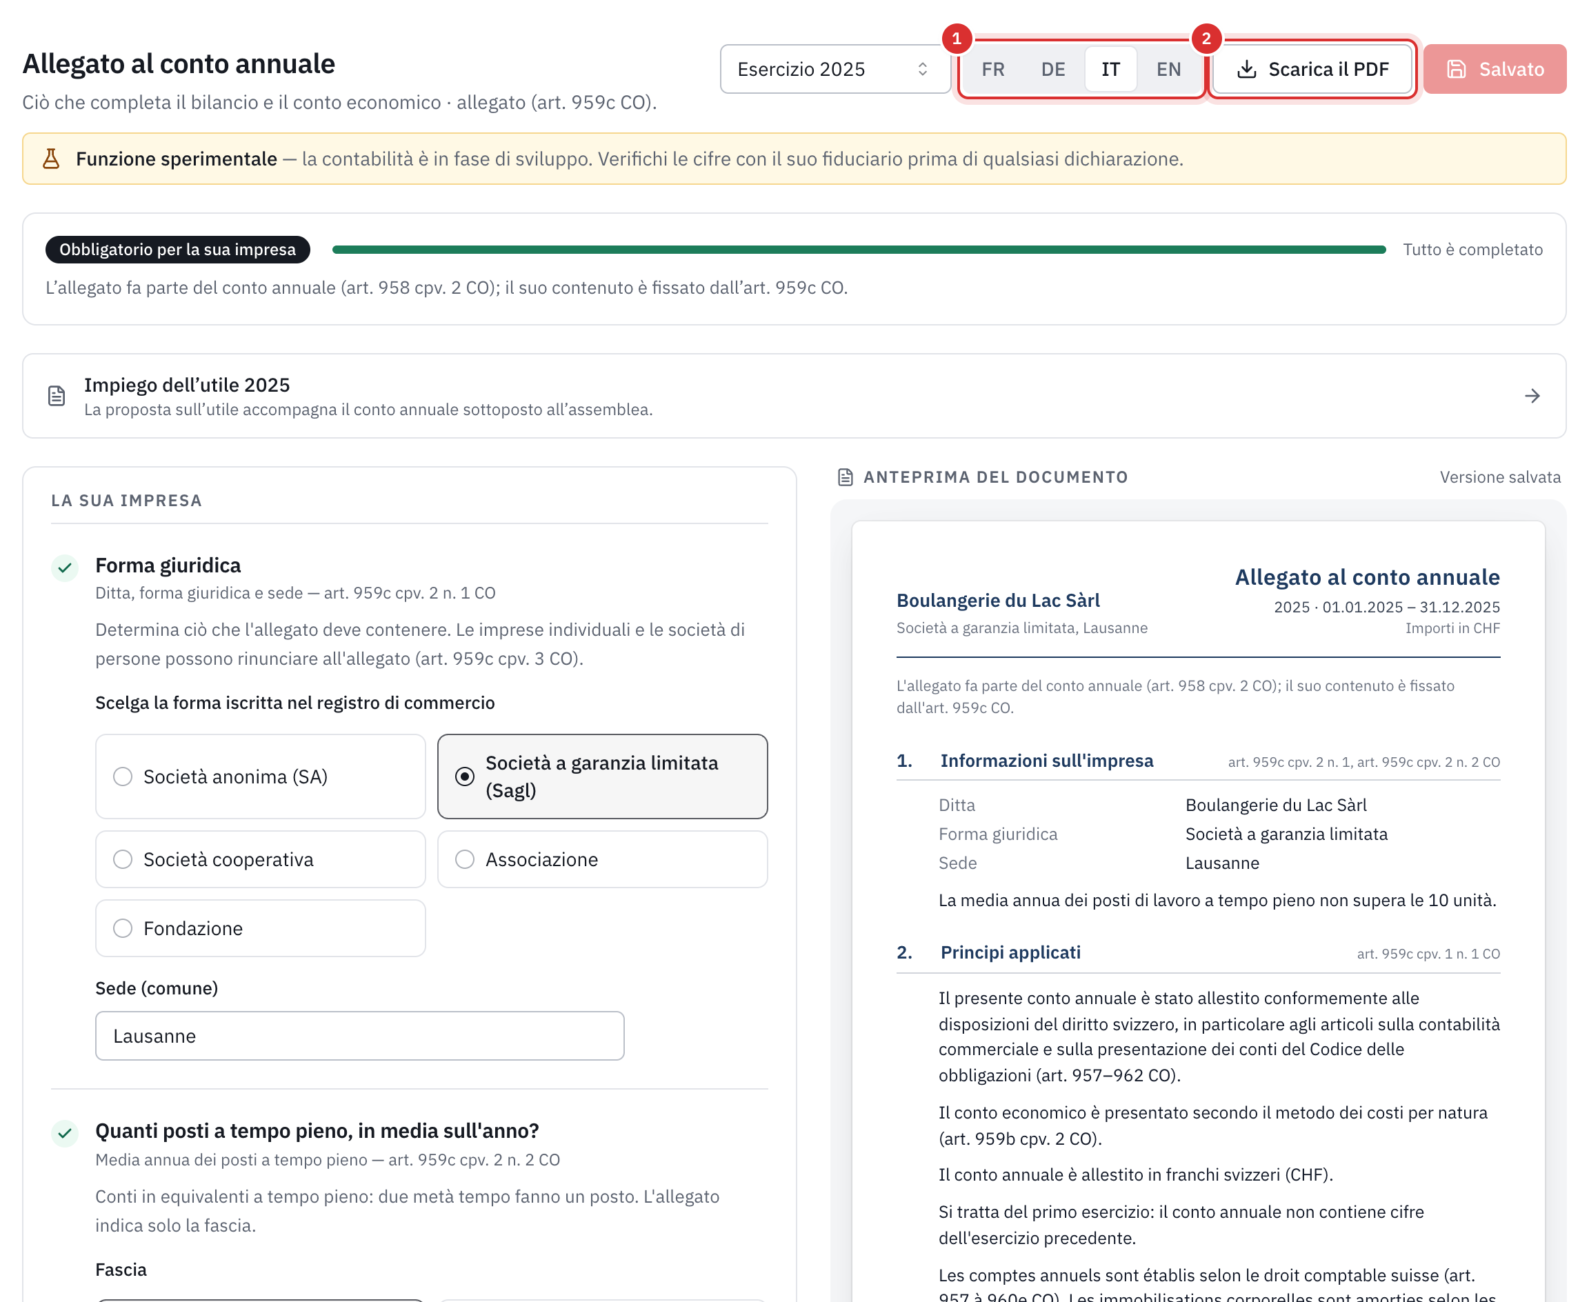The image size is (1589, 1302).
Task: Click the document icon beside Impiego dell'utile
Action: tap(57, 396)
